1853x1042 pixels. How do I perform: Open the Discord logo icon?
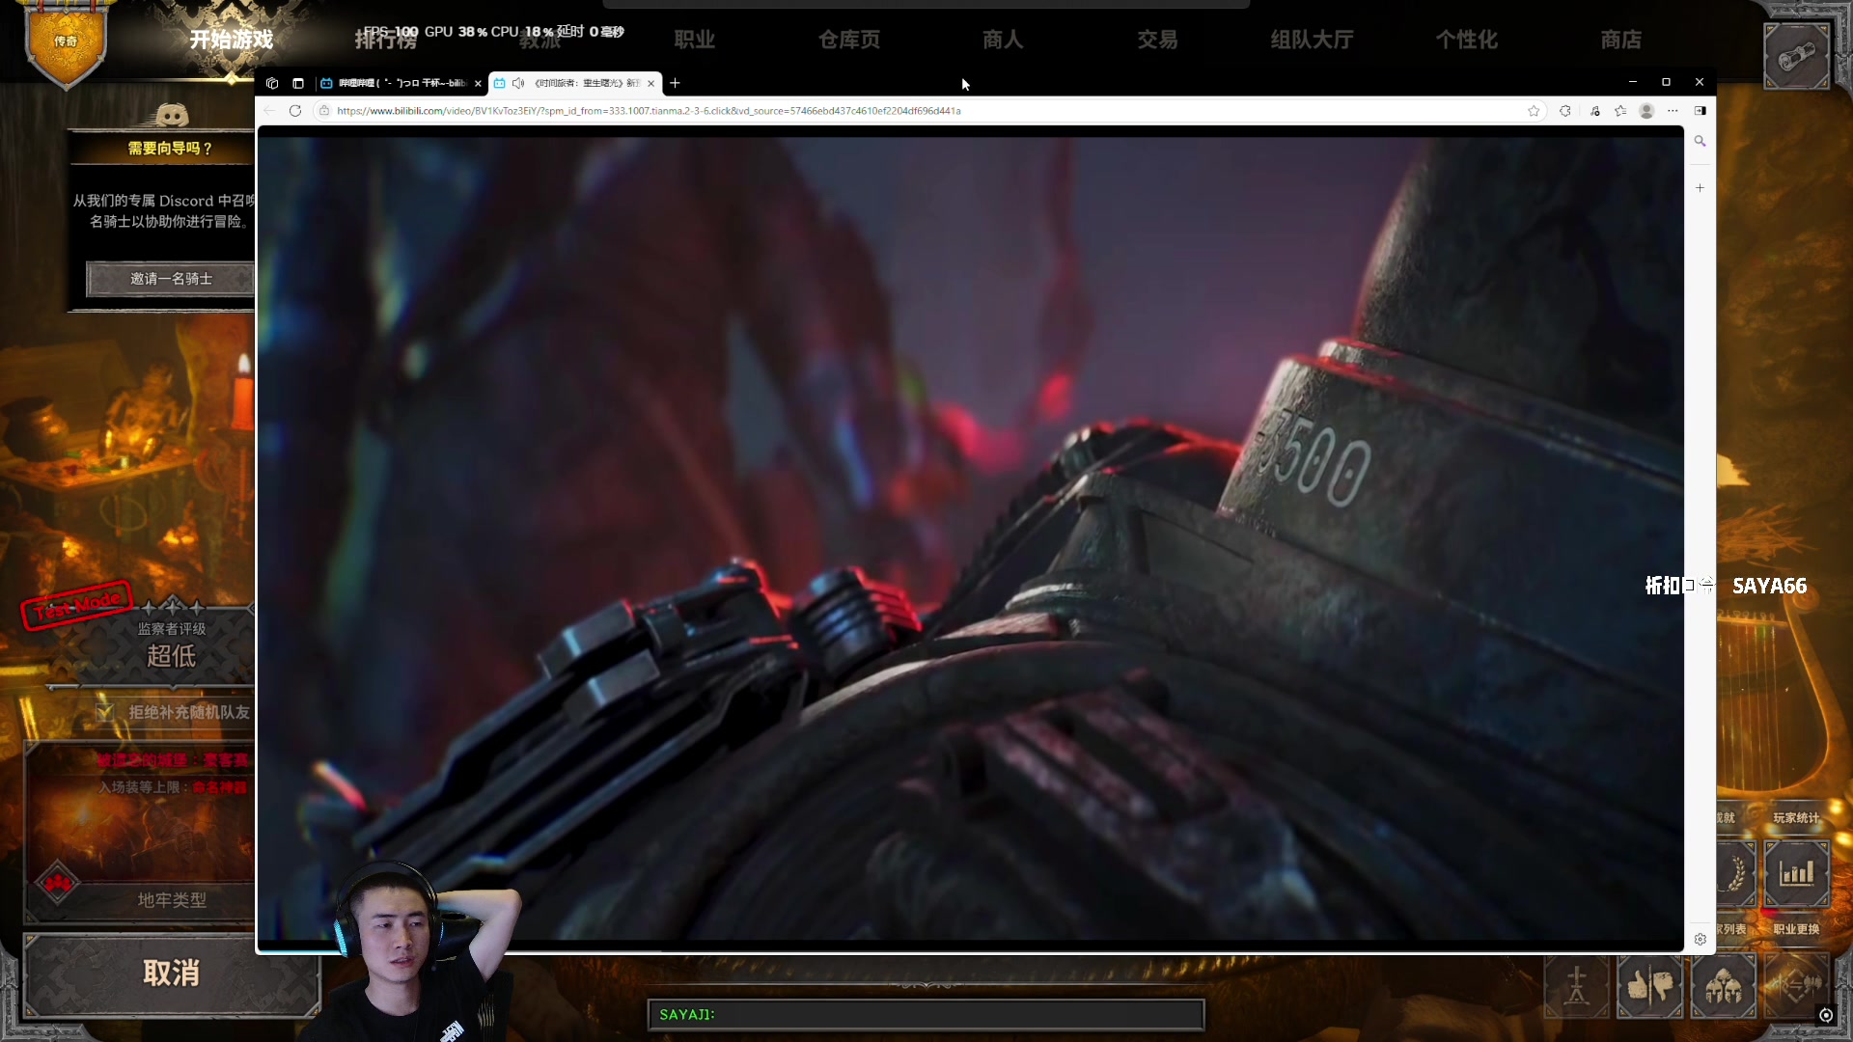(x=173, y=116)
